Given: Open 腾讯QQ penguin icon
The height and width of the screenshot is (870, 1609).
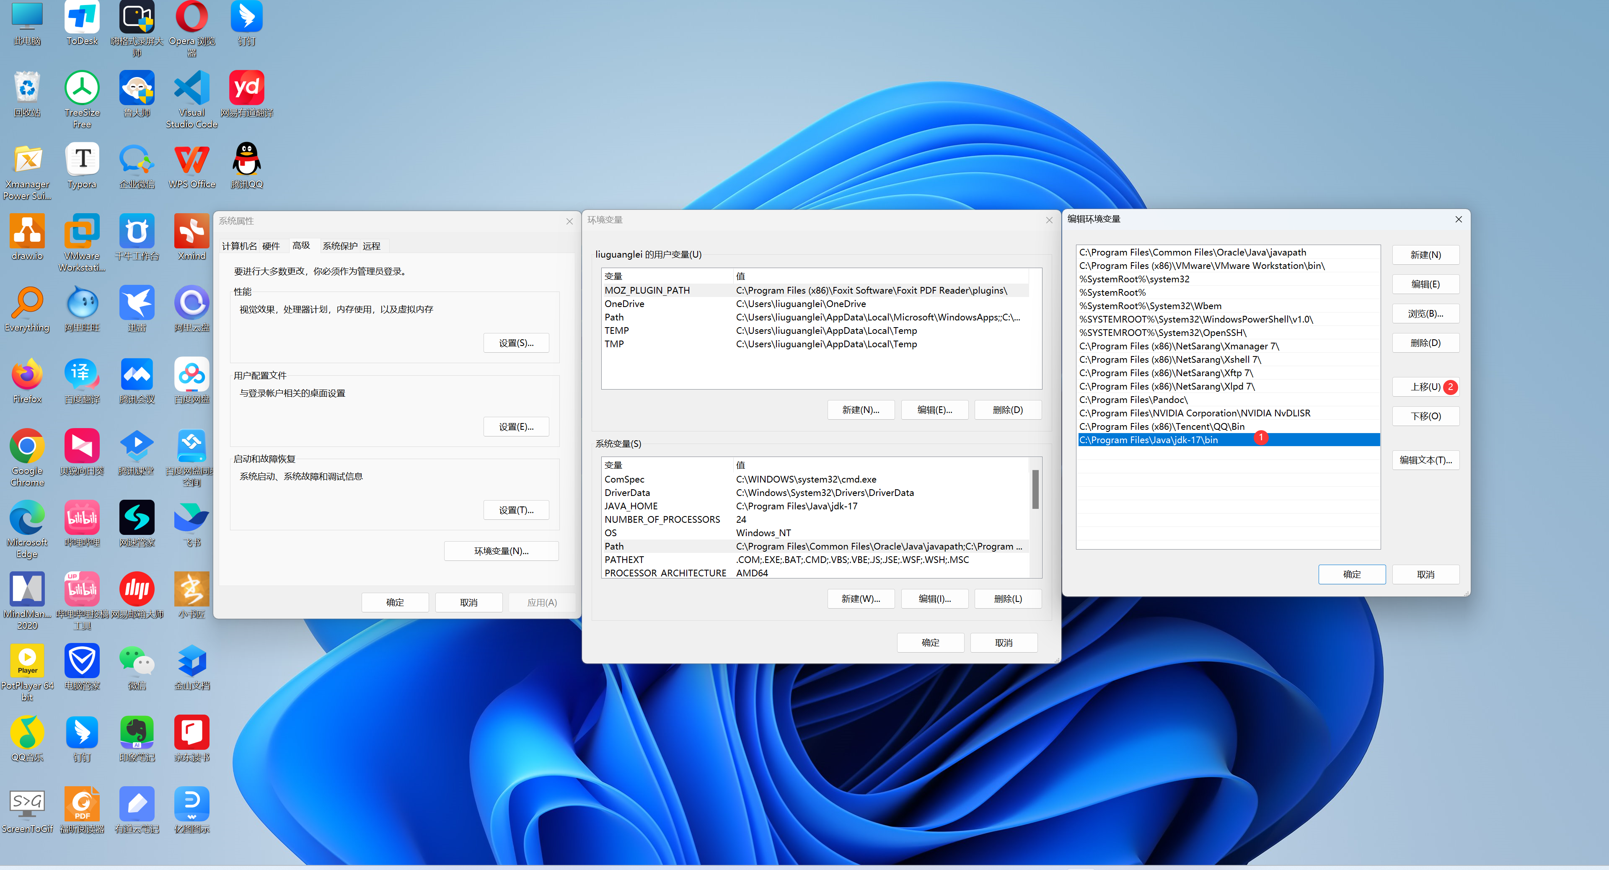Looking at the screenshot, I should pos(247,165).
